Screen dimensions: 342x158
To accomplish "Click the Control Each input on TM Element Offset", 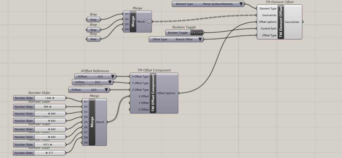I will pos(268,28).
